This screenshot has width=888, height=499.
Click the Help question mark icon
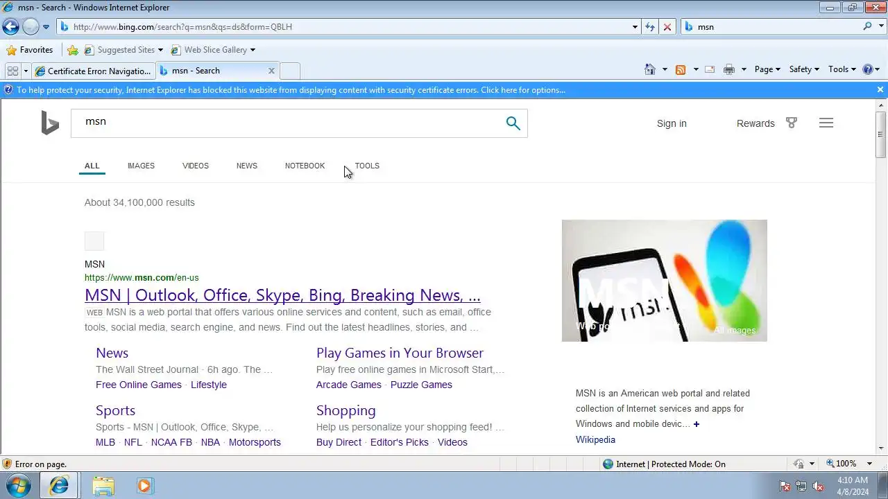coord(867,69)
